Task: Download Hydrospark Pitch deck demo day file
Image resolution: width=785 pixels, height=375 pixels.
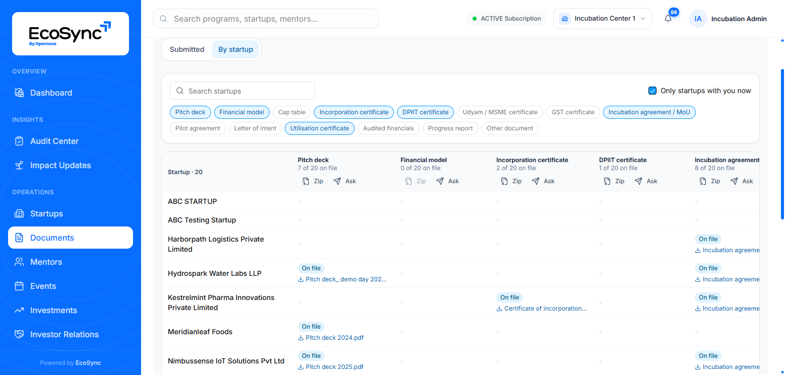Action: coord(343,279)
